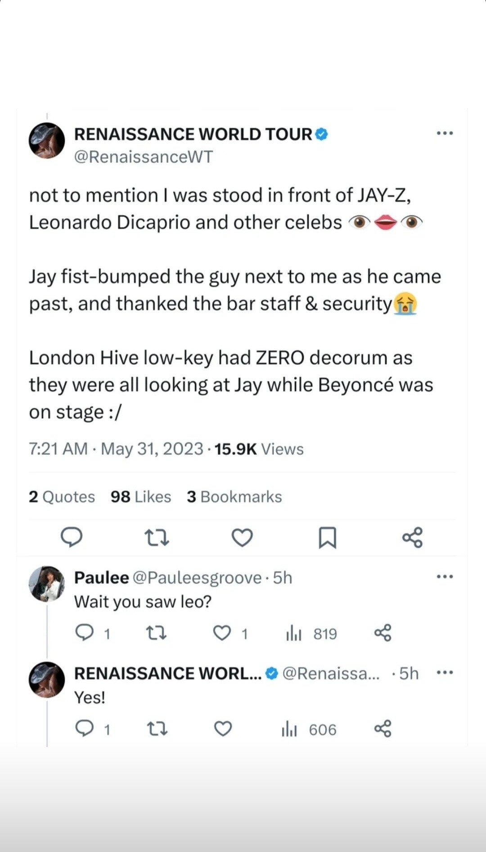486x852 pixels.
Task: Retweet the main JAY-Z tweet
Action: coord(157,537)
